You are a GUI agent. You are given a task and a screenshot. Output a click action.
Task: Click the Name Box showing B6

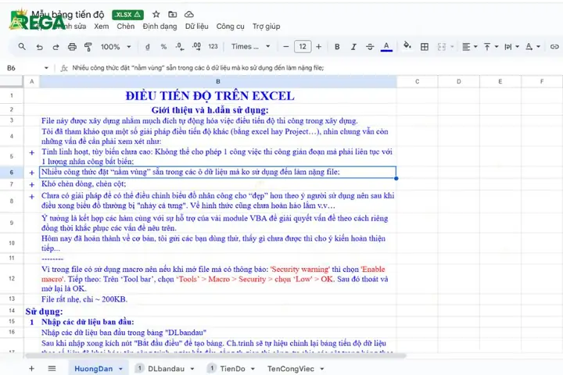point(23,68)
